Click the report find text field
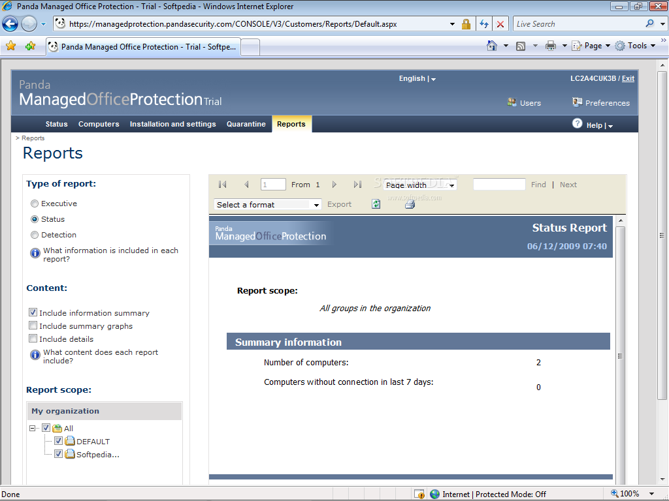This screenshot has height=501, width=669. pos(499,185)
